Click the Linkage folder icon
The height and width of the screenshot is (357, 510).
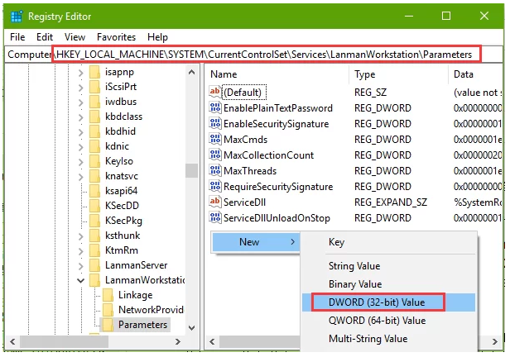coord(108,295)
